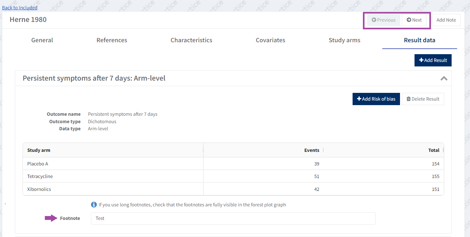Open the Add Note button
The width and height of the screenshot is (470, 237).
click(x=446, y=20)
